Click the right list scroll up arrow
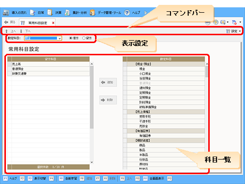This screenshot has height=184, width=245. [x=207, y=64]
